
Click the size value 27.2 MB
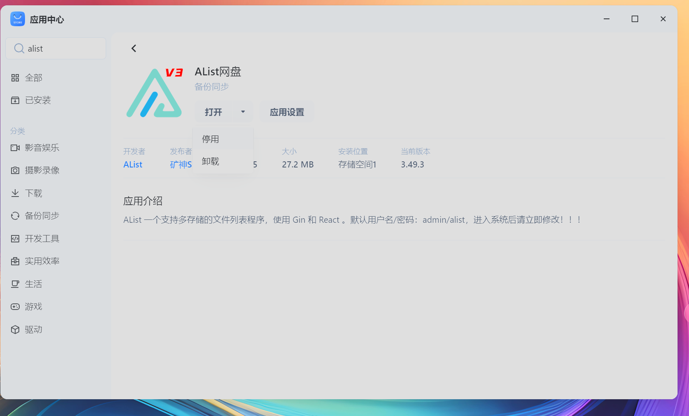pos(298,165)
